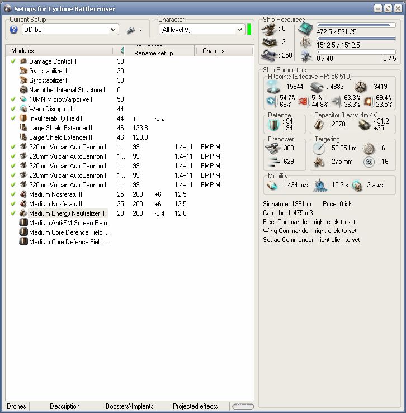
Task: Click the Medium Anti-EM Screen Reinforcer rig icon
Action: (23, 222)
